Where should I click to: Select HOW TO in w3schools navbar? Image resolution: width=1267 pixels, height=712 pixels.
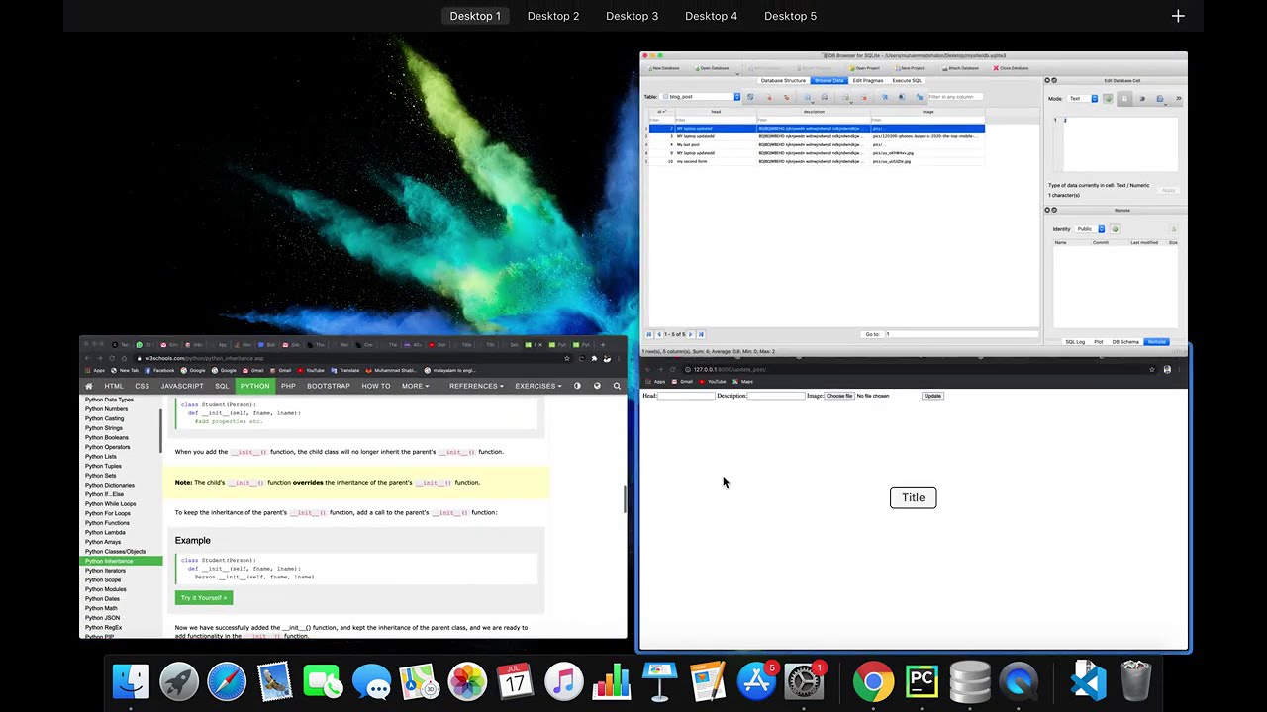click(x=376, y=386)
